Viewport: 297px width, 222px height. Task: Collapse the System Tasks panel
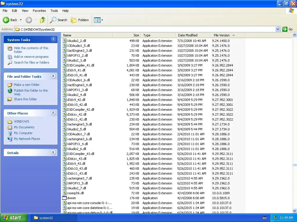click(x=53, y=39)
